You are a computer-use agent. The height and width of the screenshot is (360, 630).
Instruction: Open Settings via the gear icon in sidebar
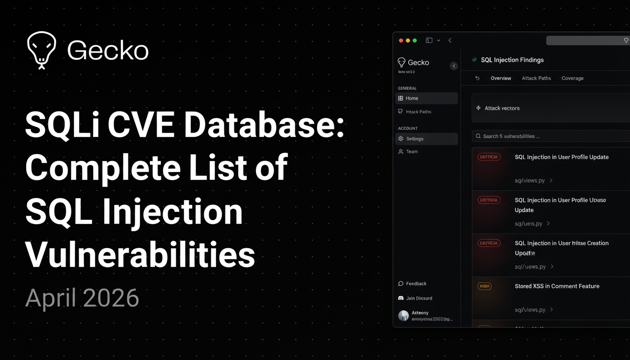(400, 139)
